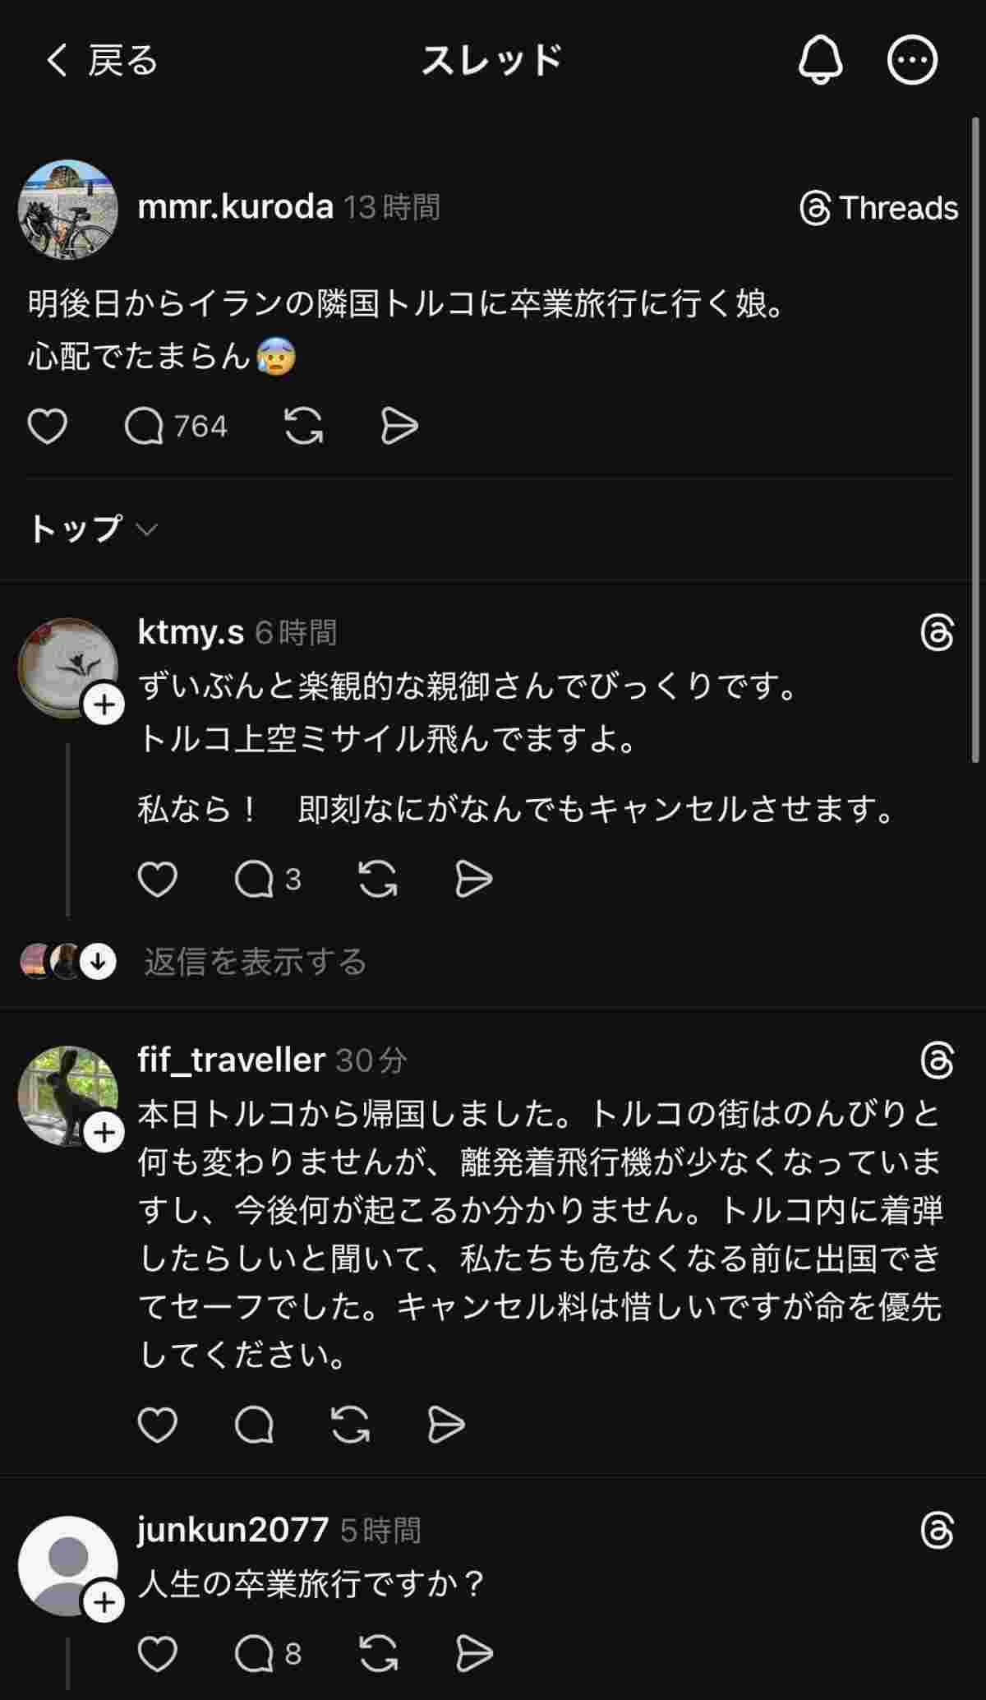Repost mmr.kuroda's post
986x1700 pixels.
(303, 427)
